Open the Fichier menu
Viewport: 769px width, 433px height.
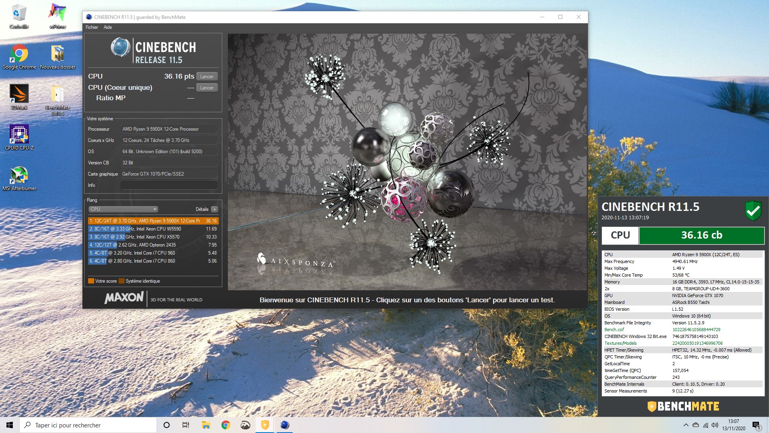tap(92, 27)
